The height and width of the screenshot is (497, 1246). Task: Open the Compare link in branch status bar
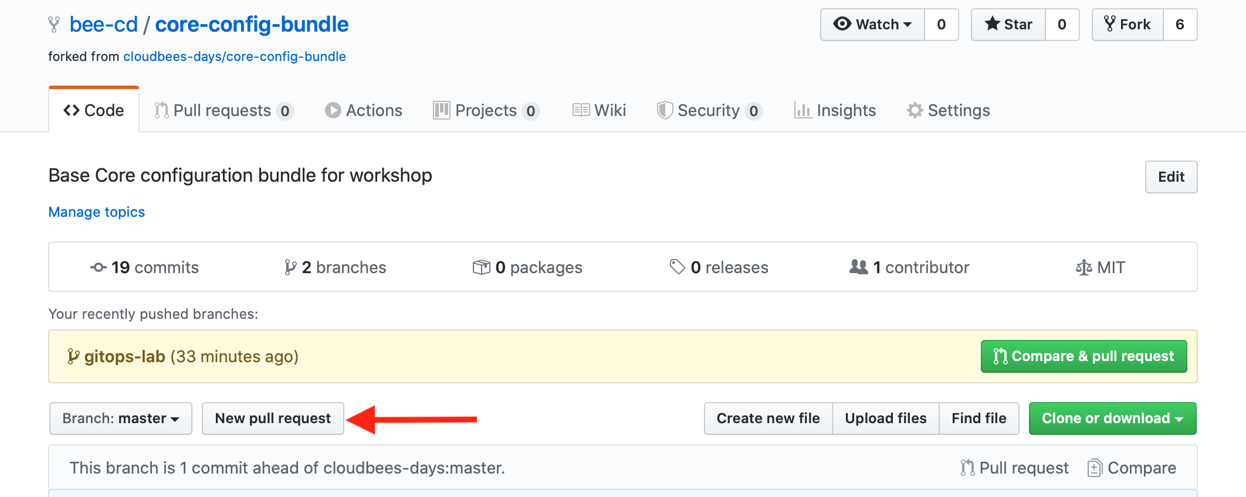click(1132, 468)
